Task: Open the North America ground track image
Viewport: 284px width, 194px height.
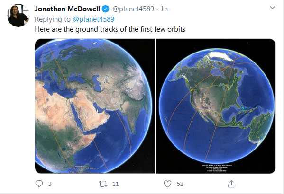Action: tap(216, 106)
